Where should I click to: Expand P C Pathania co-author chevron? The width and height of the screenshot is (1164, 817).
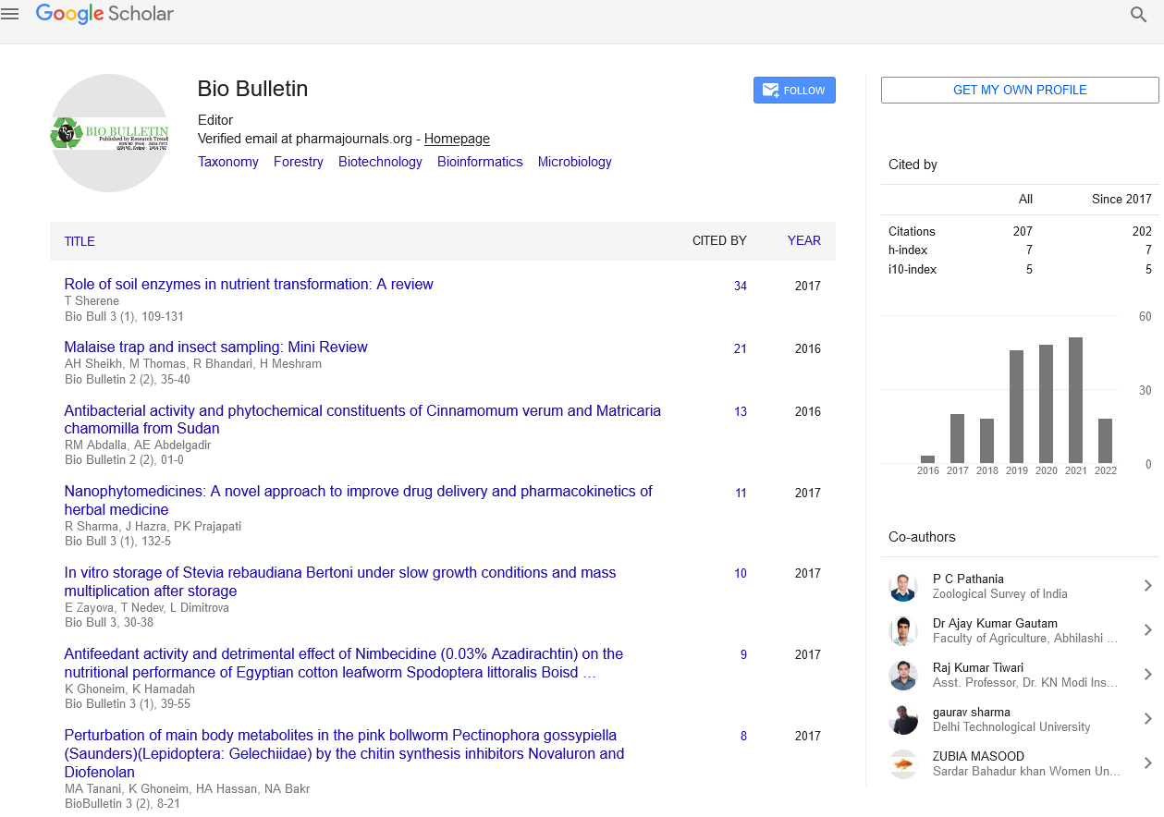pos(1147,586)
